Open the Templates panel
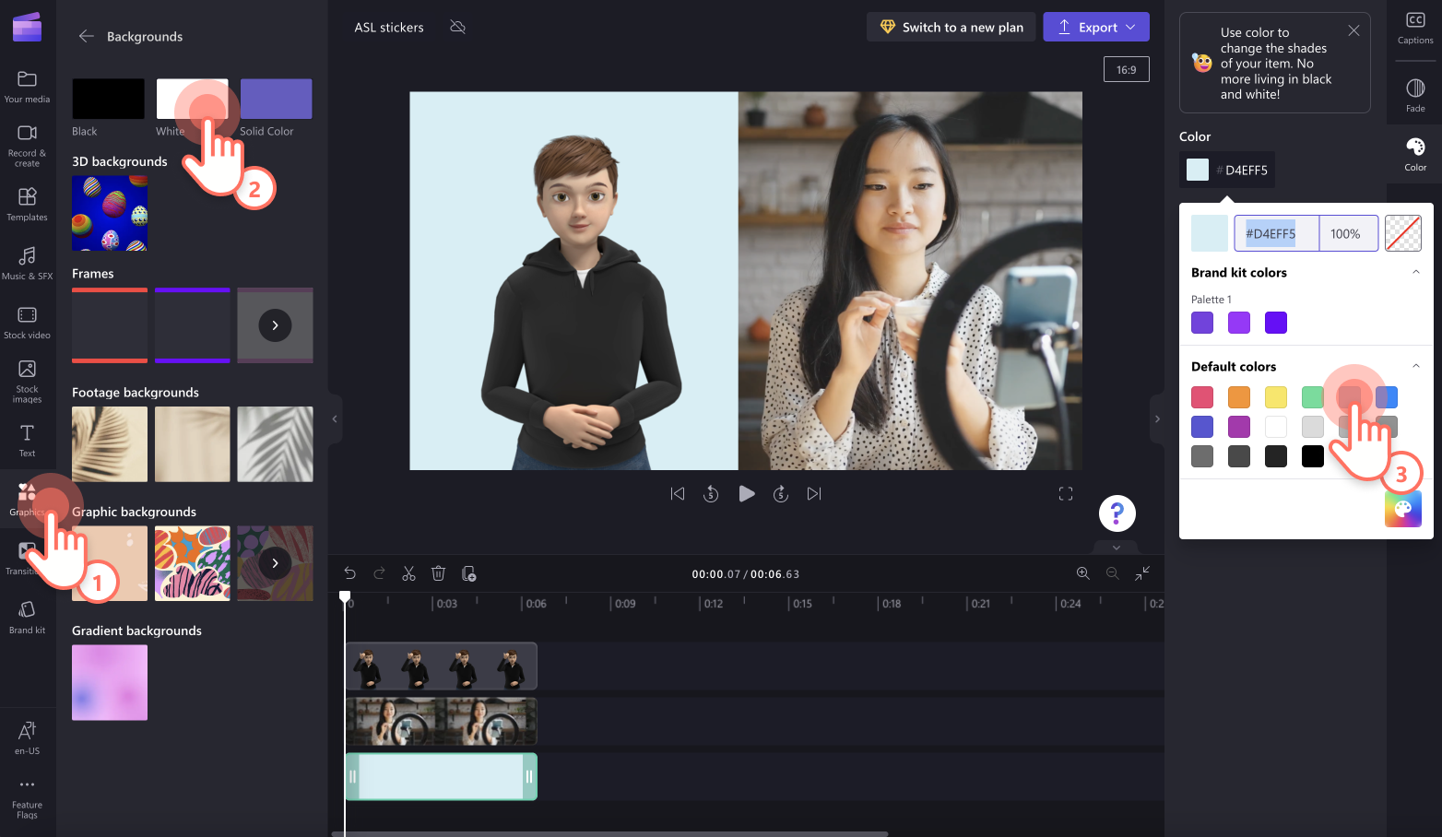The width and height of the screenshot is (1442, 837). tap(27, 205)
